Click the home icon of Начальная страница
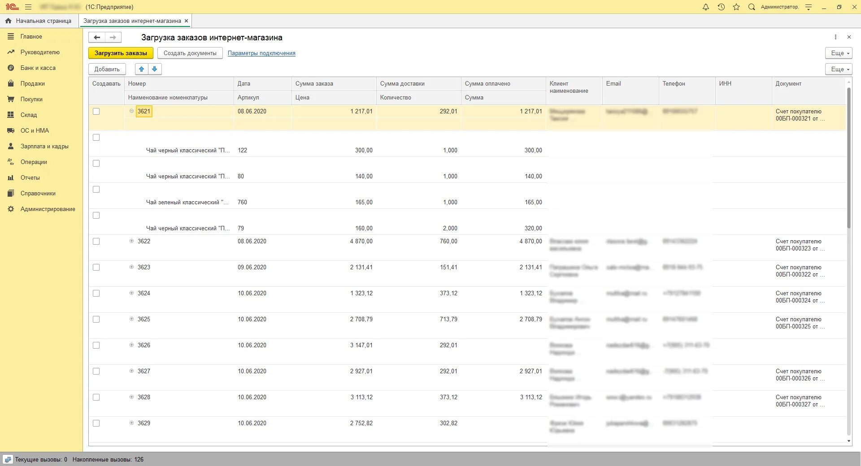 (x=8, y=21)
